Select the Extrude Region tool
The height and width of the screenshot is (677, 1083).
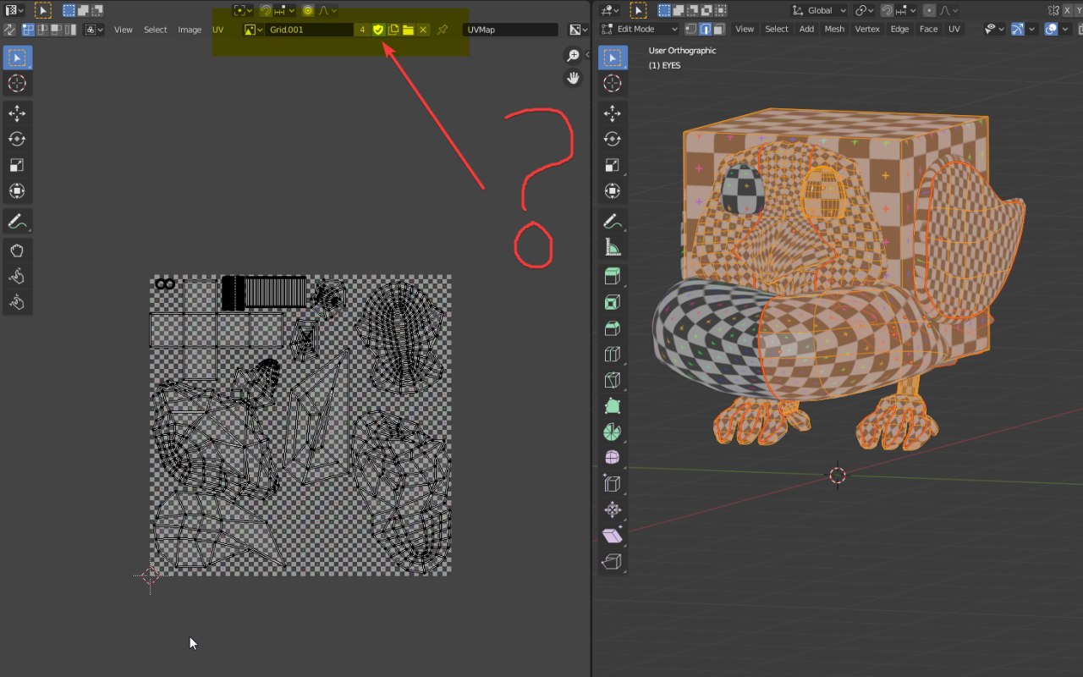pyautogui.click(x=613, y=277)
